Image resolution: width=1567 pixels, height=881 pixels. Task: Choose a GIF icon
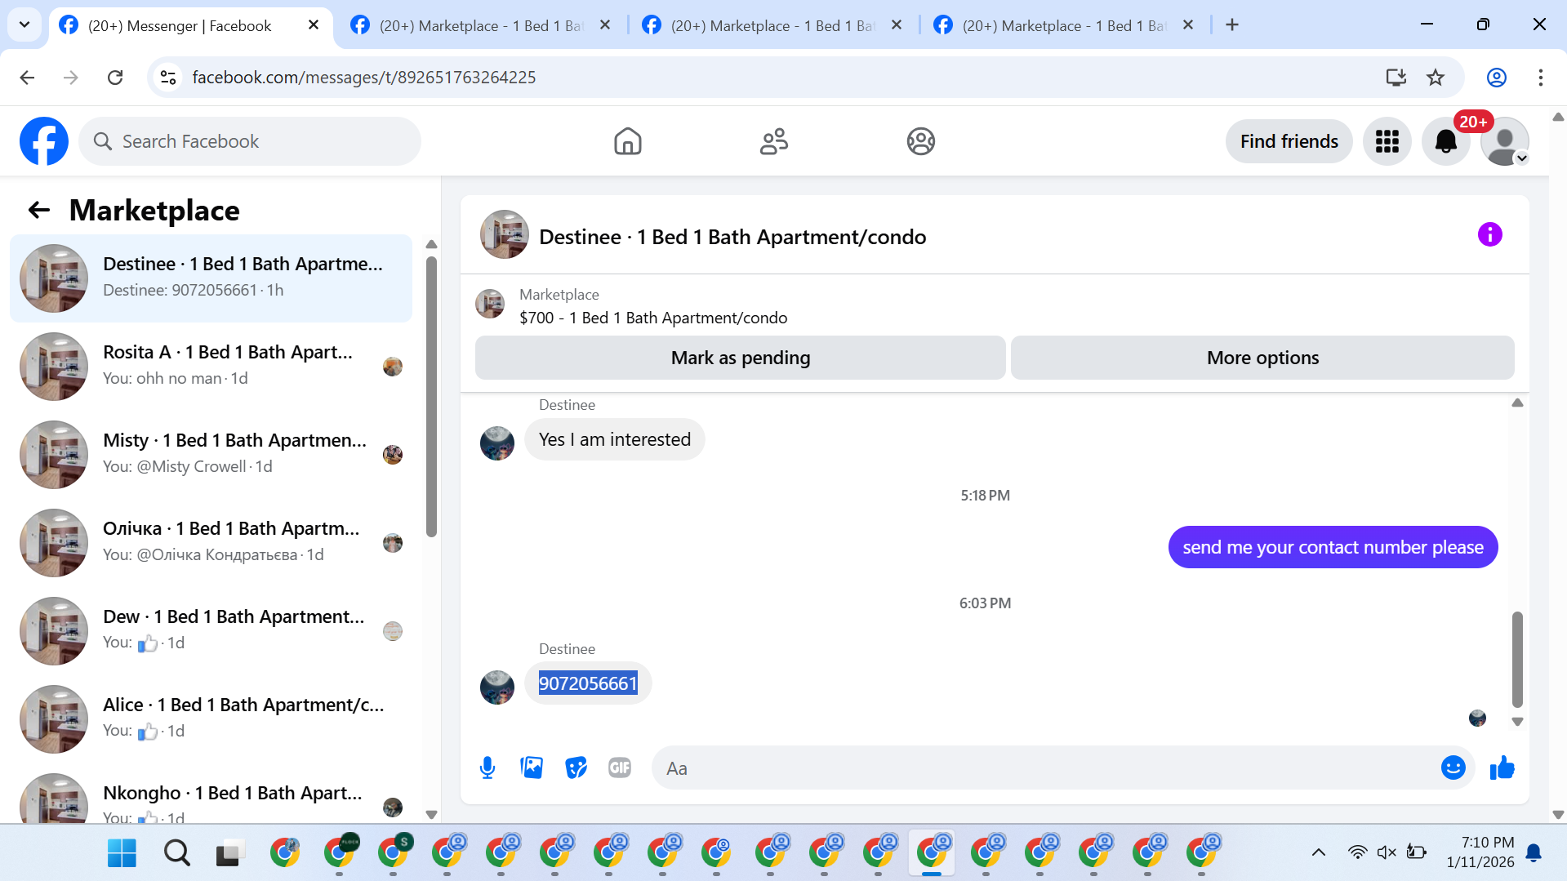point(620,768)
